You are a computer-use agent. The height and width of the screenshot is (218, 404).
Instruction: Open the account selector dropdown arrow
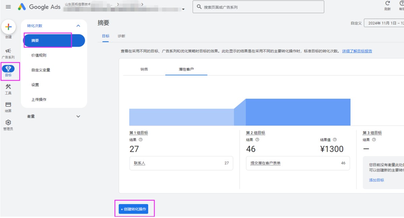tap(183, 9)
